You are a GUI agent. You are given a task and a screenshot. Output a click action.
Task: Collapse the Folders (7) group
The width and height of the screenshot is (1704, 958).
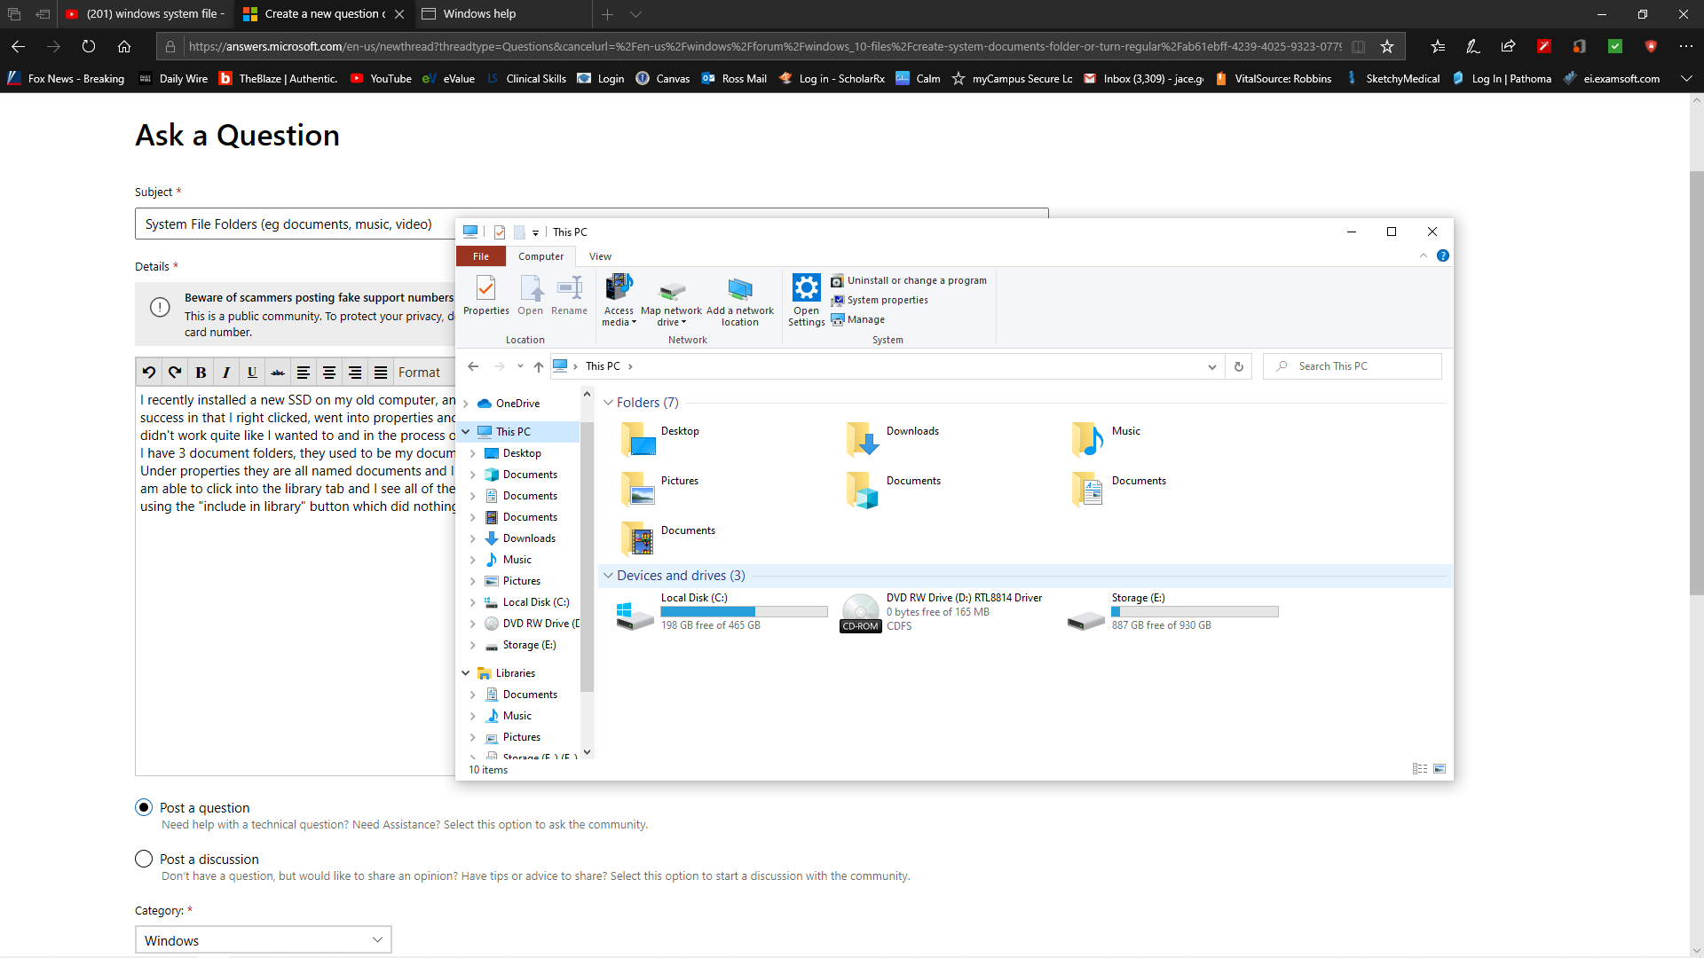pyautogui.click(x=608, y=403)
